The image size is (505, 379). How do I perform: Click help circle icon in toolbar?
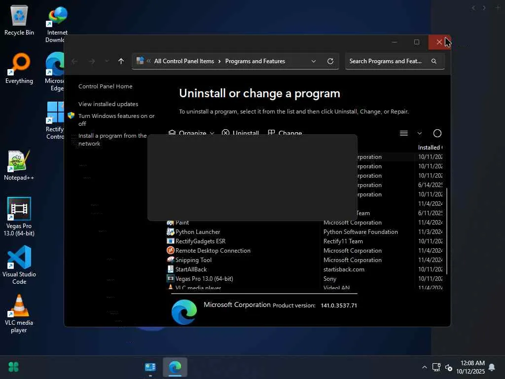tap(437, 133)
